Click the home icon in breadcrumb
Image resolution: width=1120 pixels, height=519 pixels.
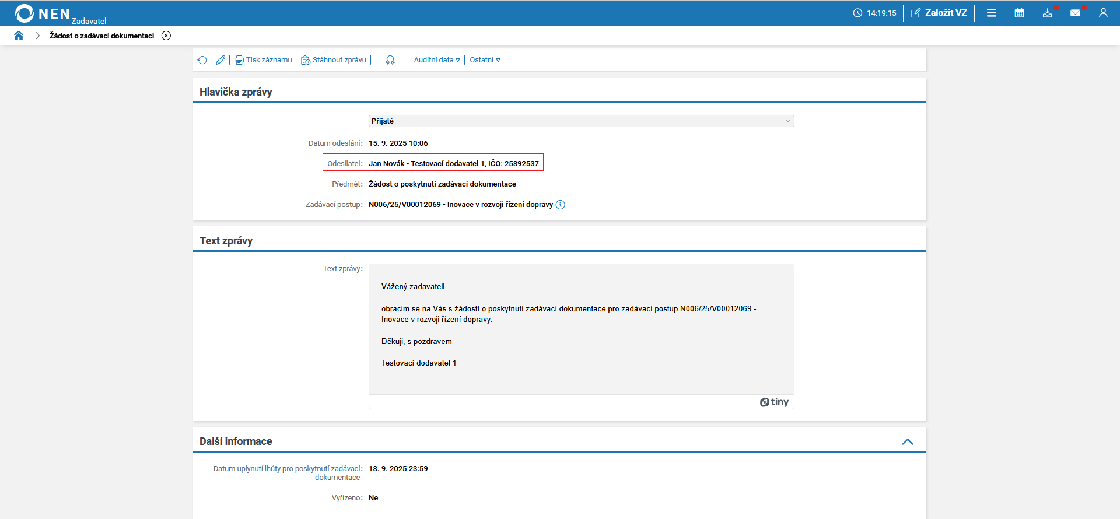(x=19, y=36)
